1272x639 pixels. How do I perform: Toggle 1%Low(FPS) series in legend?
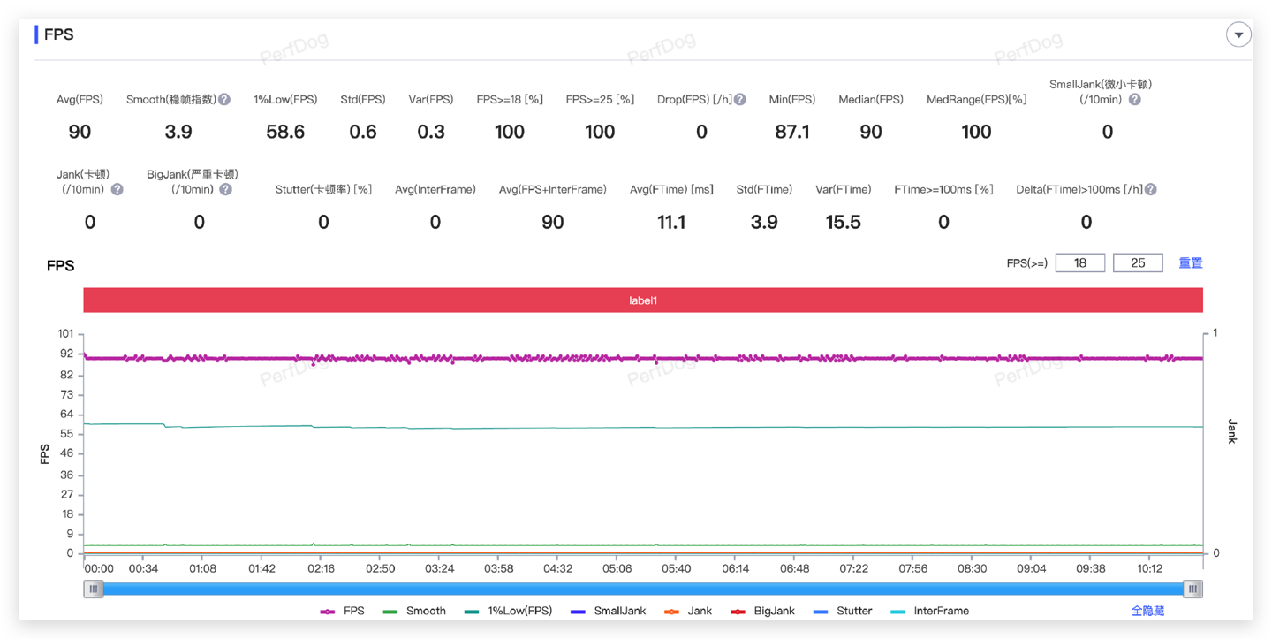tap(508, 611)
